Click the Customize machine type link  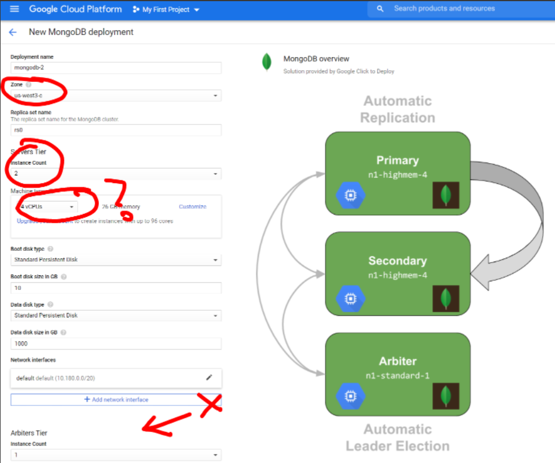click(x=192, y=206)
